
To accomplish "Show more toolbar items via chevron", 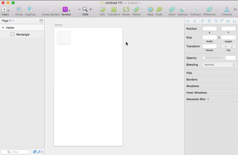I will coord(235,9).
